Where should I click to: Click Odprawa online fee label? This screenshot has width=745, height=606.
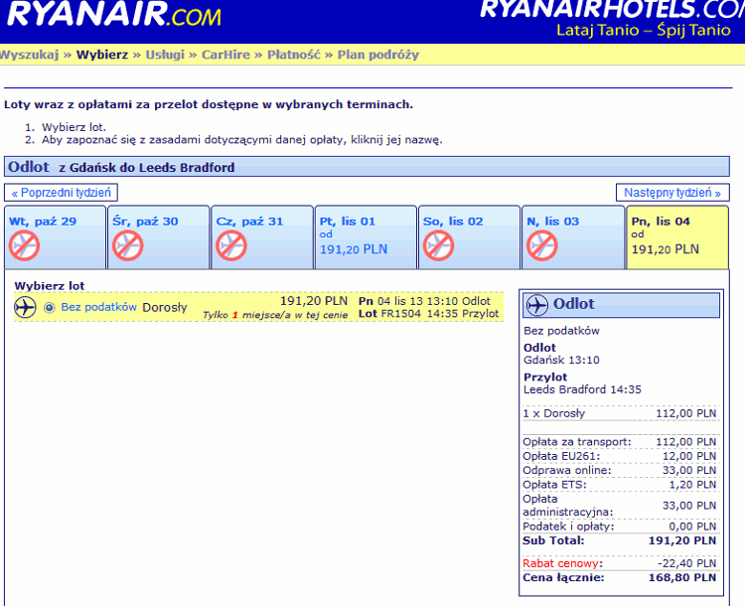click(567, 471)
